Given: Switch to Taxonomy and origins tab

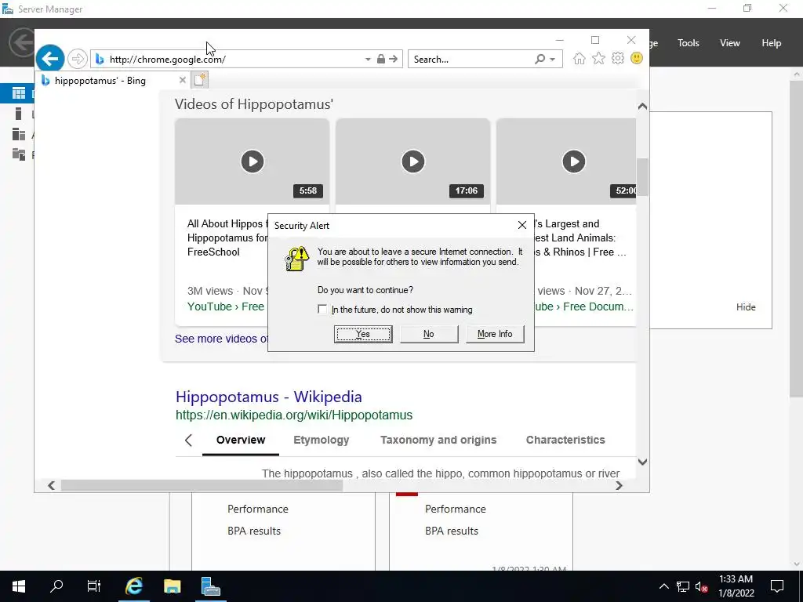Looking at the screenshot, I should click(x=438, y=441).
